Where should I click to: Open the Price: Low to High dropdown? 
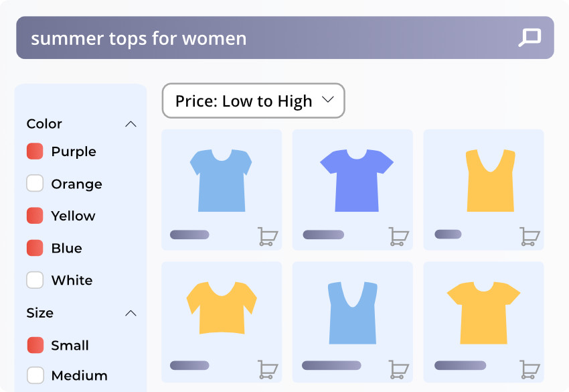click(253, 101)
